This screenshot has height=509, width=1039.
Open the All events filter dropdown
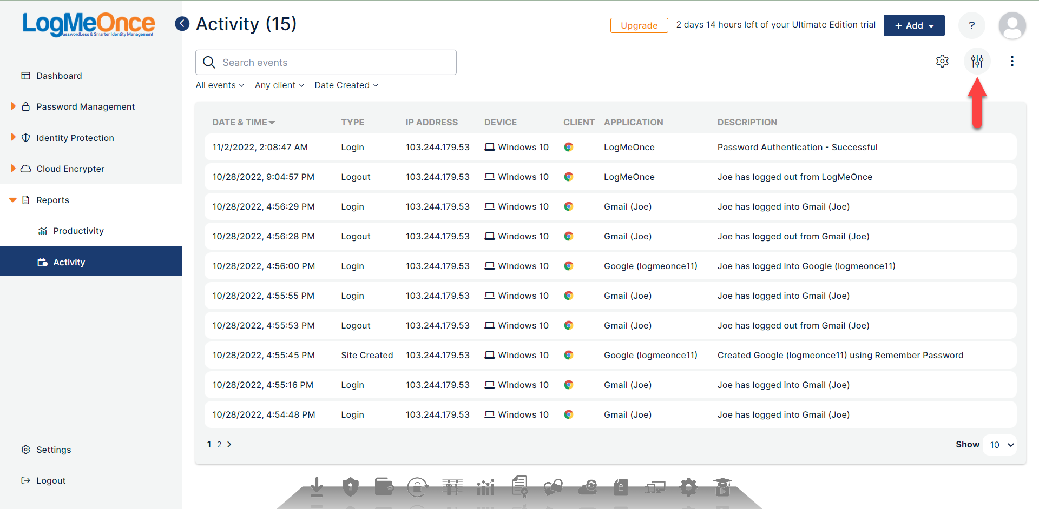[x=220, y=85]
